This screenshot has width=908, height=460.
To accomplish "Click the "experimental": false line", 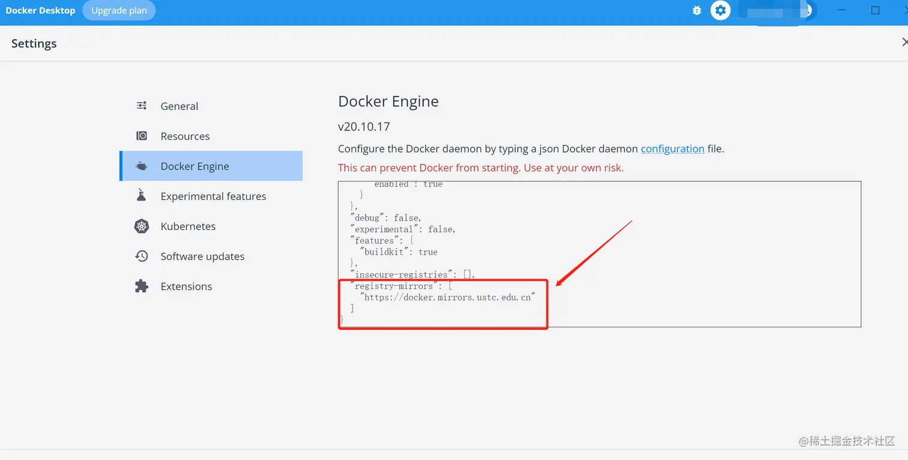I will pos(403,229).
